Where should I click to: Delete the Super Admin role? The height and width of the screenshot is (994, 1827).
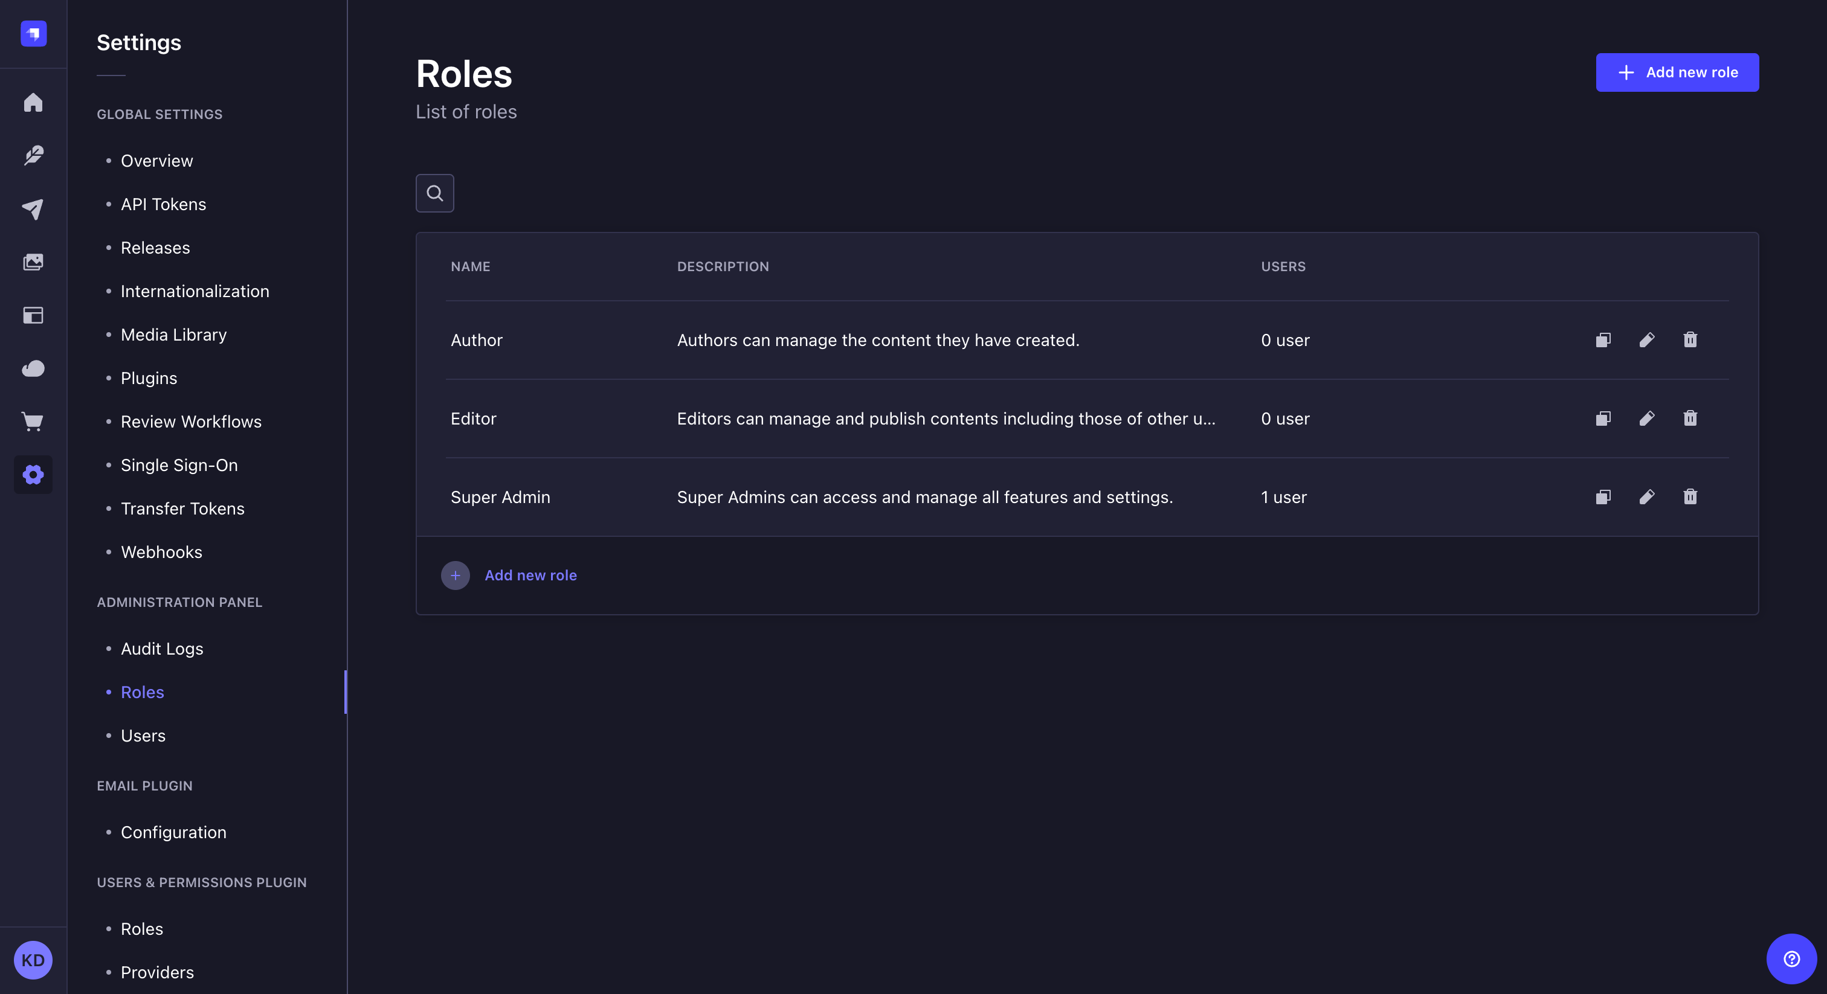point(1690,497)
